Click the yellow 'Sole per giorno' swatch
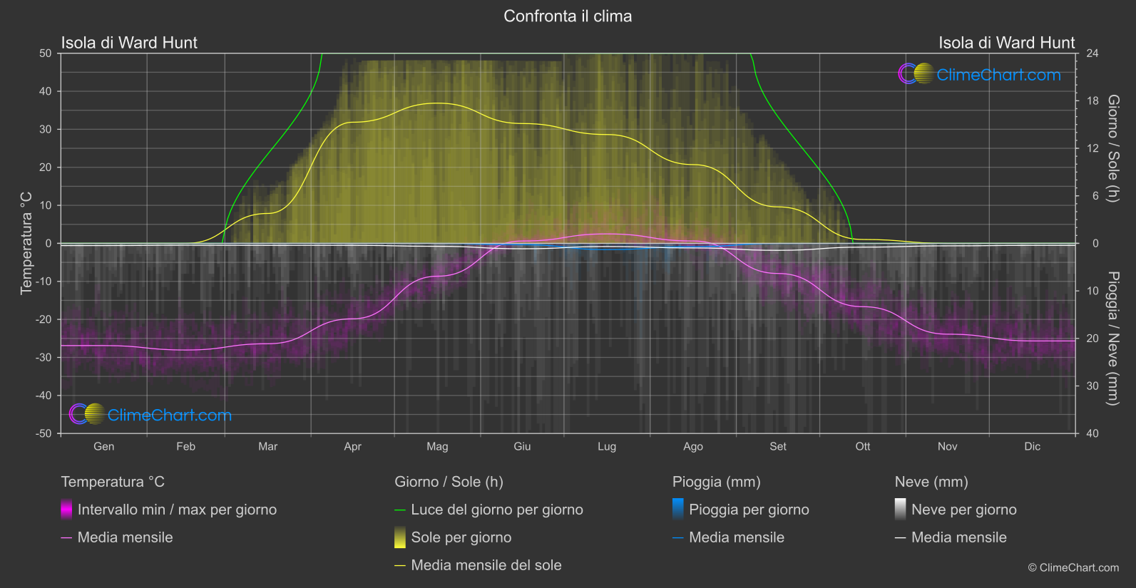The image size is (1136, 588). pyautogui.click(x=400, y=537)
